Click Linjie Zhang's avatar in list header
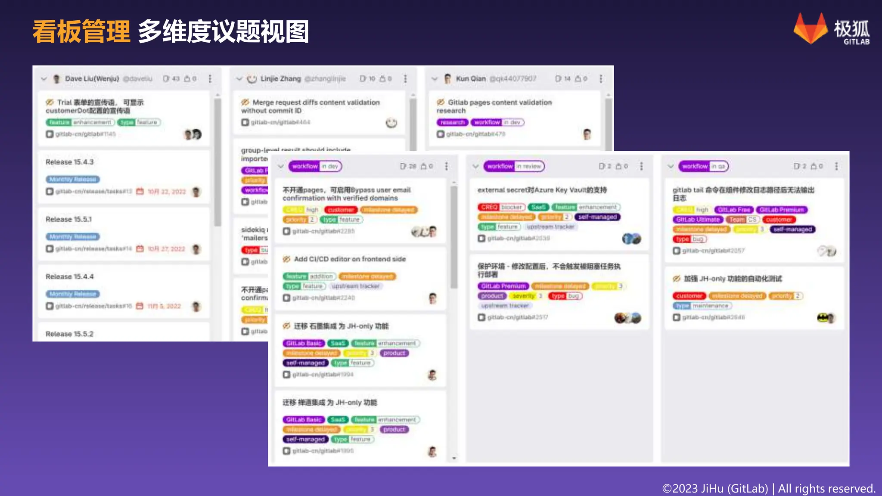 pos(252,79)
